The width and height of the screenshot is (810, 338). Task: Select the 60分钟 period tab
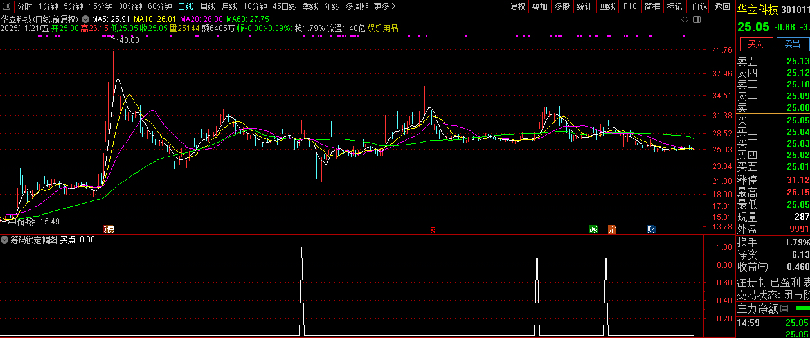coord(159,6)
